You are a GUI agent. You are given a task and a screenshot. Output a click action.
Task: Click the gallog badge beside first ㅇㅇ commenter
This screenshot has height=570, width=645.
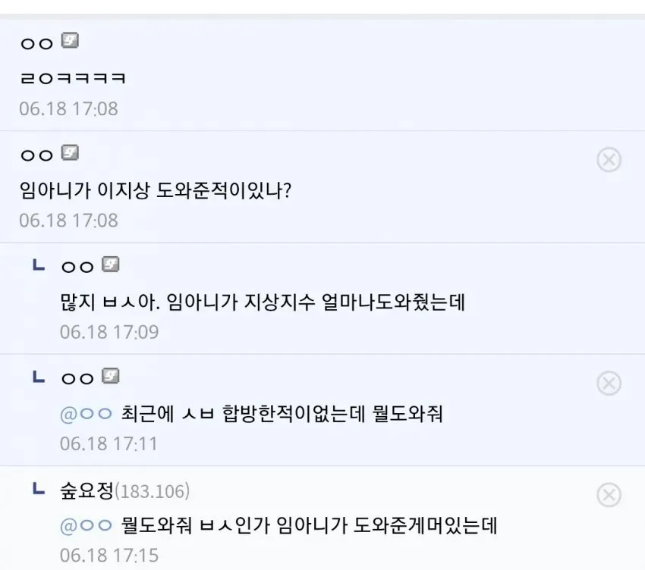point(70,41)
